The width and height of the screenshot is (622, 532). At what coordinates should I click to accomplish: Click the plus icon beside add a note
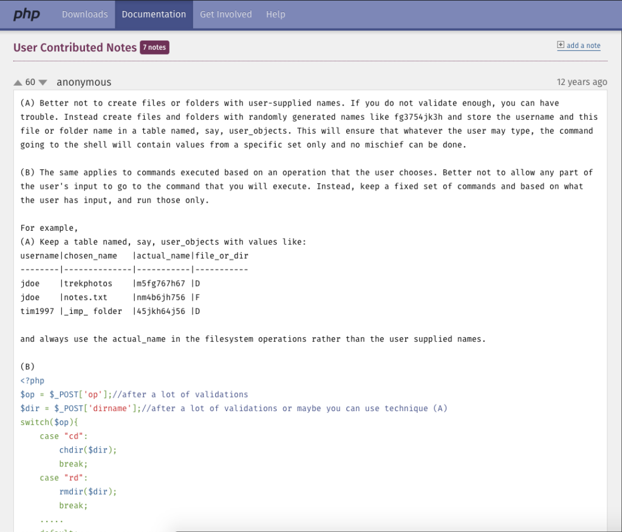click(560, 46)
